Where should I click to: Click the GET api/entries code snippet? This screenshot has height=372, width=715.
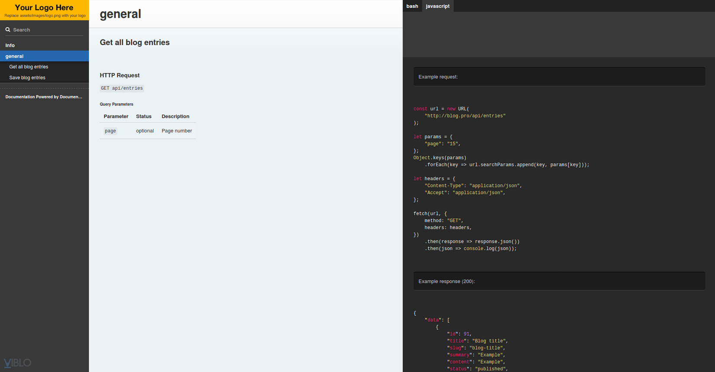[122, 88]
